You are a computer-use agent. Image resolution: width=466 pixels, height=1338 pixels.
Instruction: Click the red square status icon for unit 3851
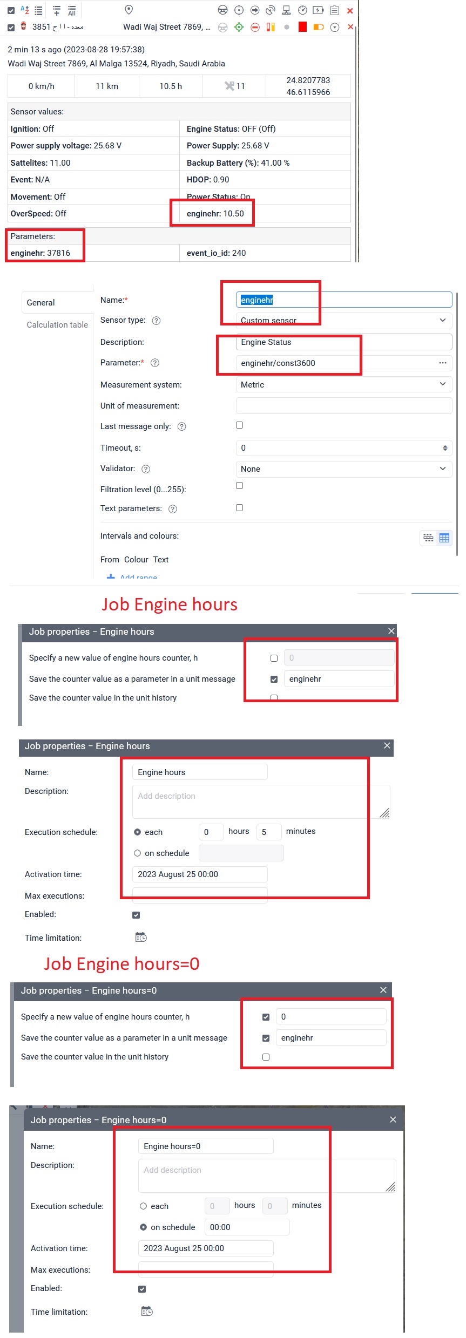coord(302,27)
